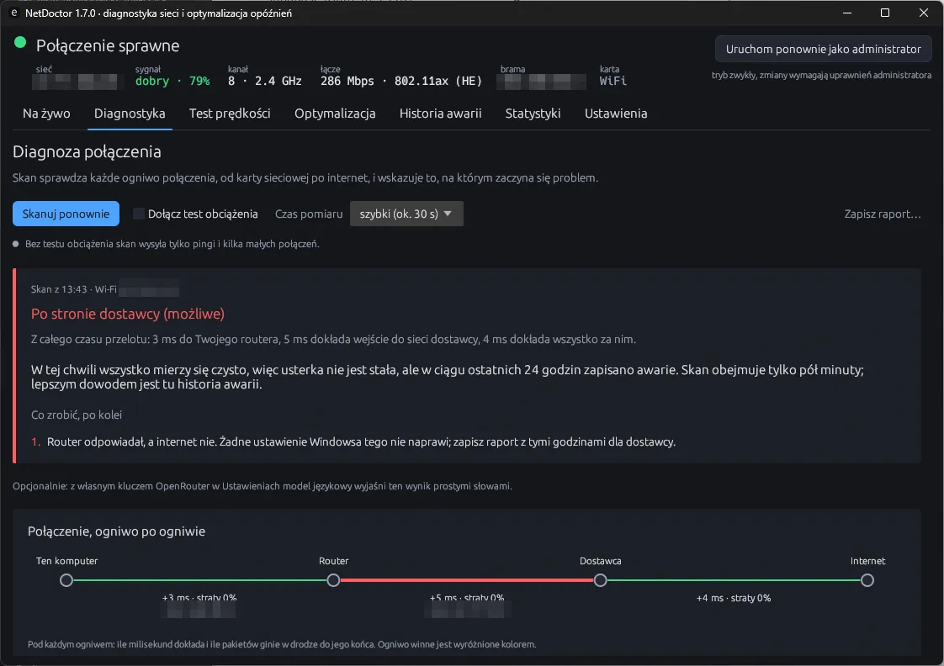Click the Skanuj ponownie button
Screen dimensions: 944x666
(66, 214)
